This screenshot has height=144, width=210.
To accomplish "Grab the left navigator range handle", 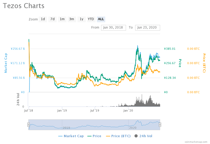I will pos(28,125).
